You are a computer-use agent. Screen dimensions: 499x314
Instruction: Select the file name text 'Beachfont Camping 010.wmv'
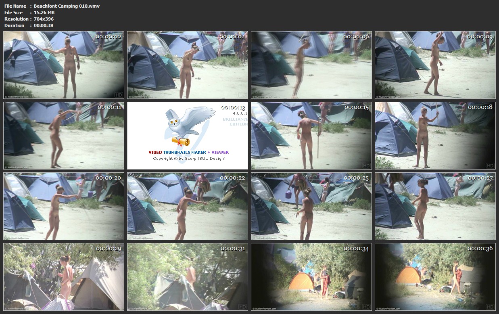67,6
